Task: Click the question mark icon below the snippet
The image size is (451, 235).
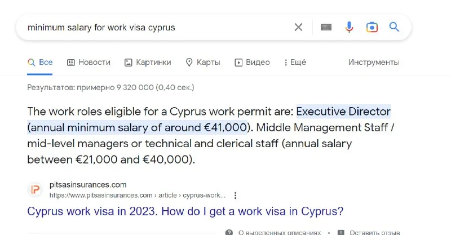Action: 229,232
